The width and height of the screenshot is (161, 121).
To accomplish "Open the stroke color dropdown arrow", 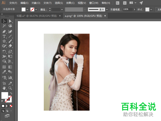I will pos(36,9).
